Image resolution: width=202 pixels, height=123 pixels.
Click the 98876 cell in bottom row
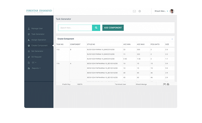pyautogui.click(x=80, y=84)
